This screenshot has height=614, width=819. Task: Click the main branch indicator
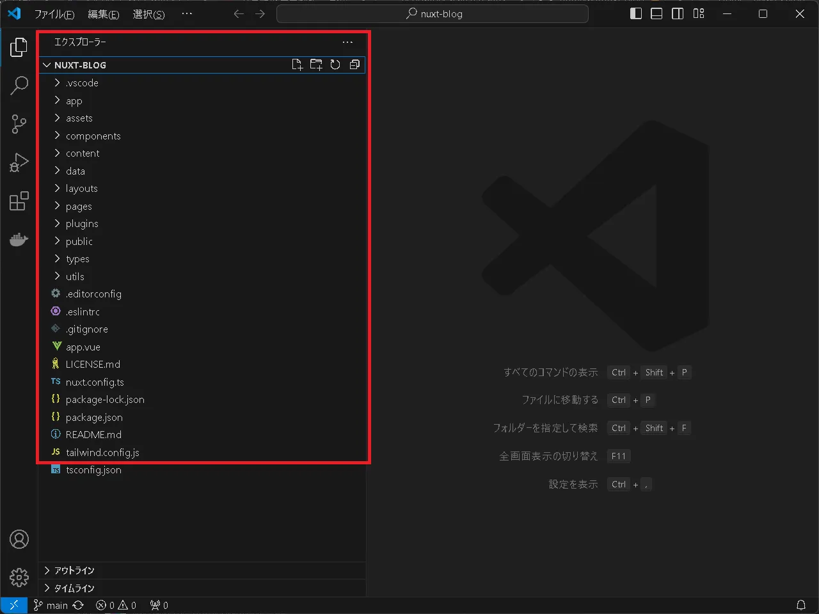click(51, 605)
